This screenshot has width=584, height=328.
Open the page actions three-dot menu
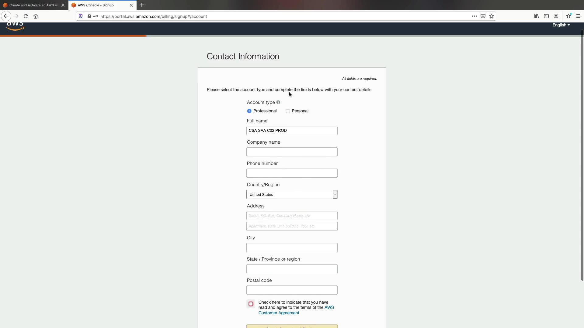474,16
